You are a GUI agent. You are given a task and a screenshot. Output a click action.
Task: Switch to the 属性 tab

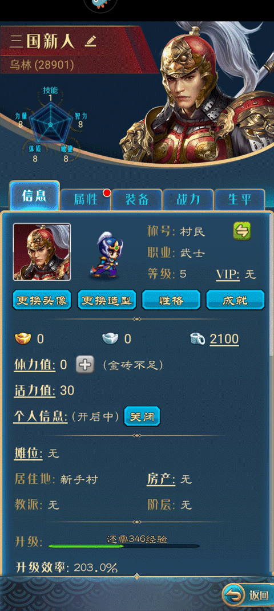pyautogui.click(x=86, y=199)
